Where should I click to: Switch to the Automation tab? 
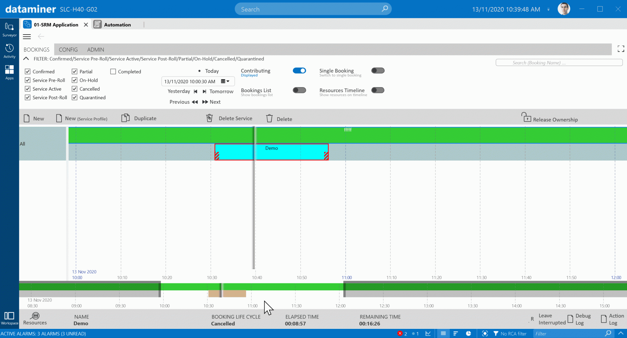click(x=117, y=25)
